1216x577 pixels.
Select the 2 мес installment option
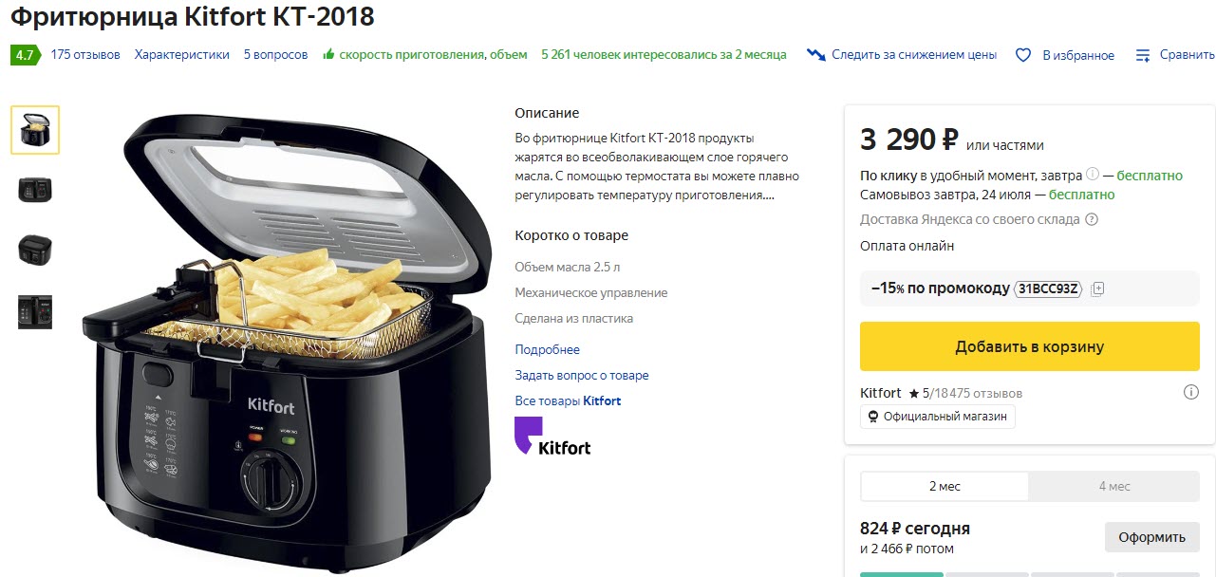point(944,486)
